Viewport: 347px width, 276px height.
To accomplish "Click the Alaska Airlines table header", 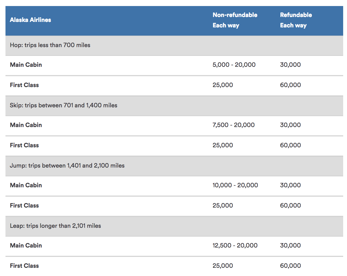I will (30, 20).
